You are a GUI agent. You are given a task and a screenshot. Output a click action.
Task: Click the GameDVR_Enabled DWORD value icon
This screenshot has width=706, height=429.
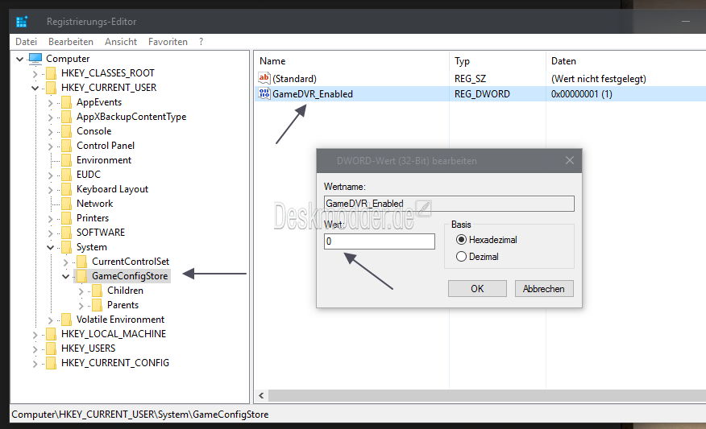(264, 93)
